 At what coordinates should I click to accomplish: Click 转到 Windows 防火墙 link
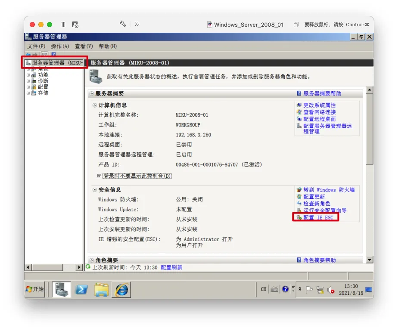pos(329,190)
